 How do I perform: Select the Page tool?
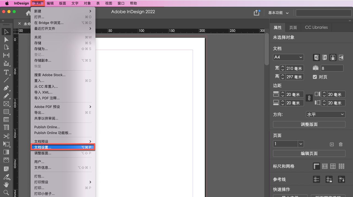tap(6, 47)
